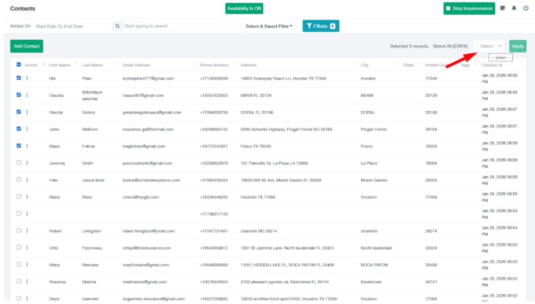Expand Select A Saved Filter dropdown
This screenshot has height=304, width=535.
point(269,26)
